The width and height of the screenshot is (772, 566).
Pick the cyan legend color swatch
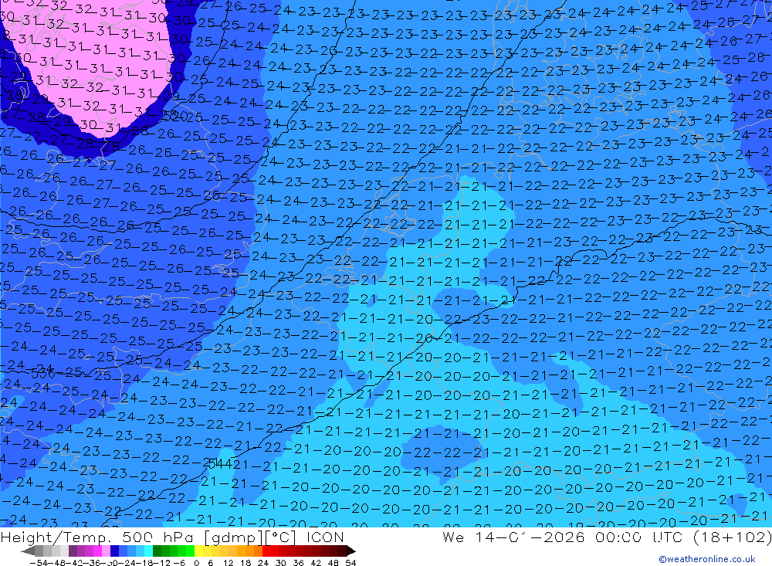pyautogui.click(x=148, y=551)
